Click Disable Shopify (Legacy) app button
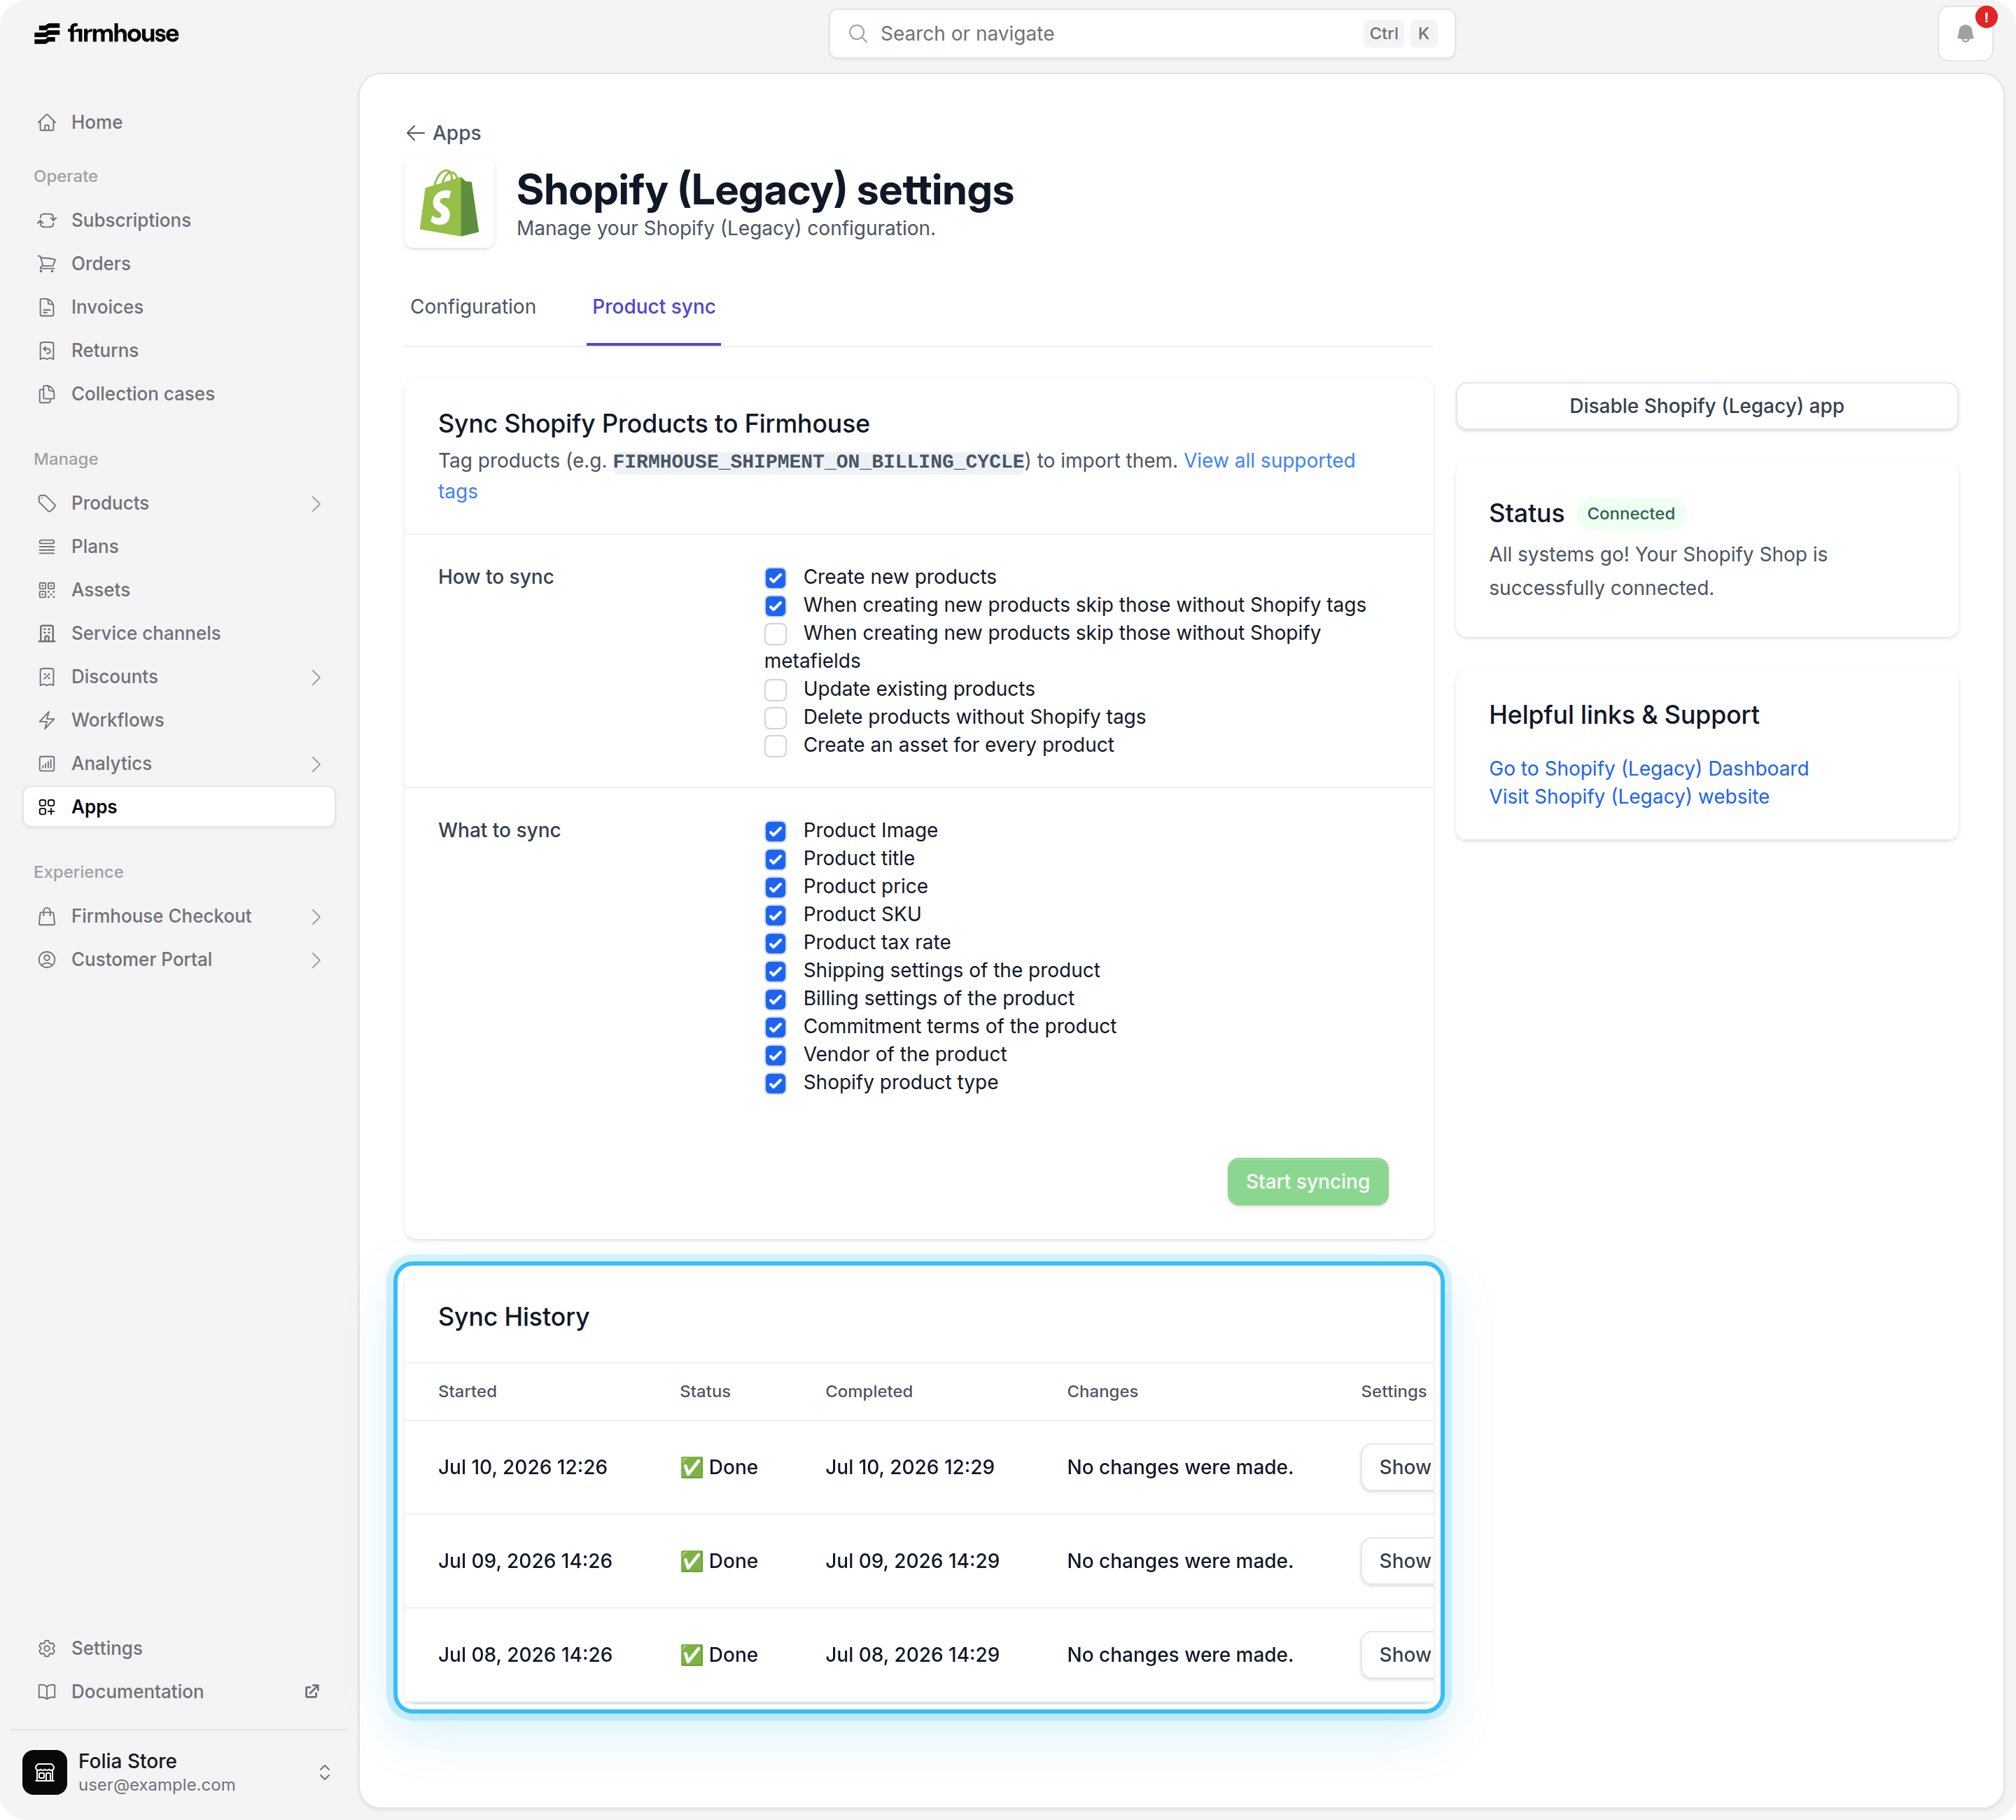The width and height of the screenshot is (2016, 1820). coord(1706,406)
